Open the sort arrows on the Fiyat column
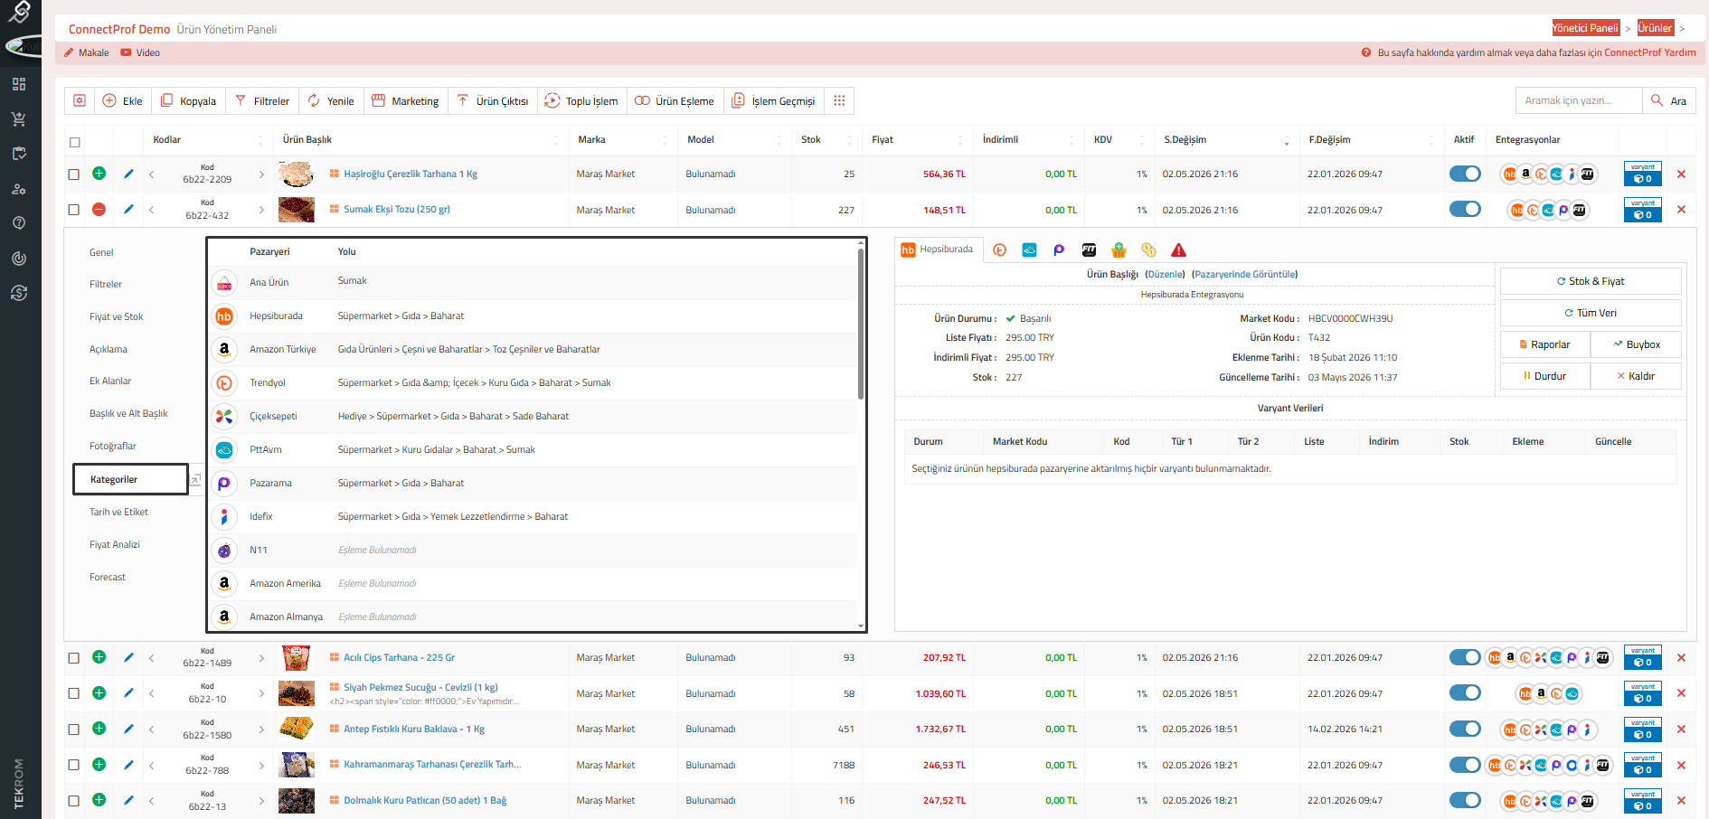Image resolution: width=1709 pixels, height=819 pixels. click(960, 140)
